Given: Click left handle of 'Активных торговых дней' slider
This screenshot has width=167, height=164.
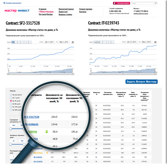Looking at the screenshot, I should [10, 144].
